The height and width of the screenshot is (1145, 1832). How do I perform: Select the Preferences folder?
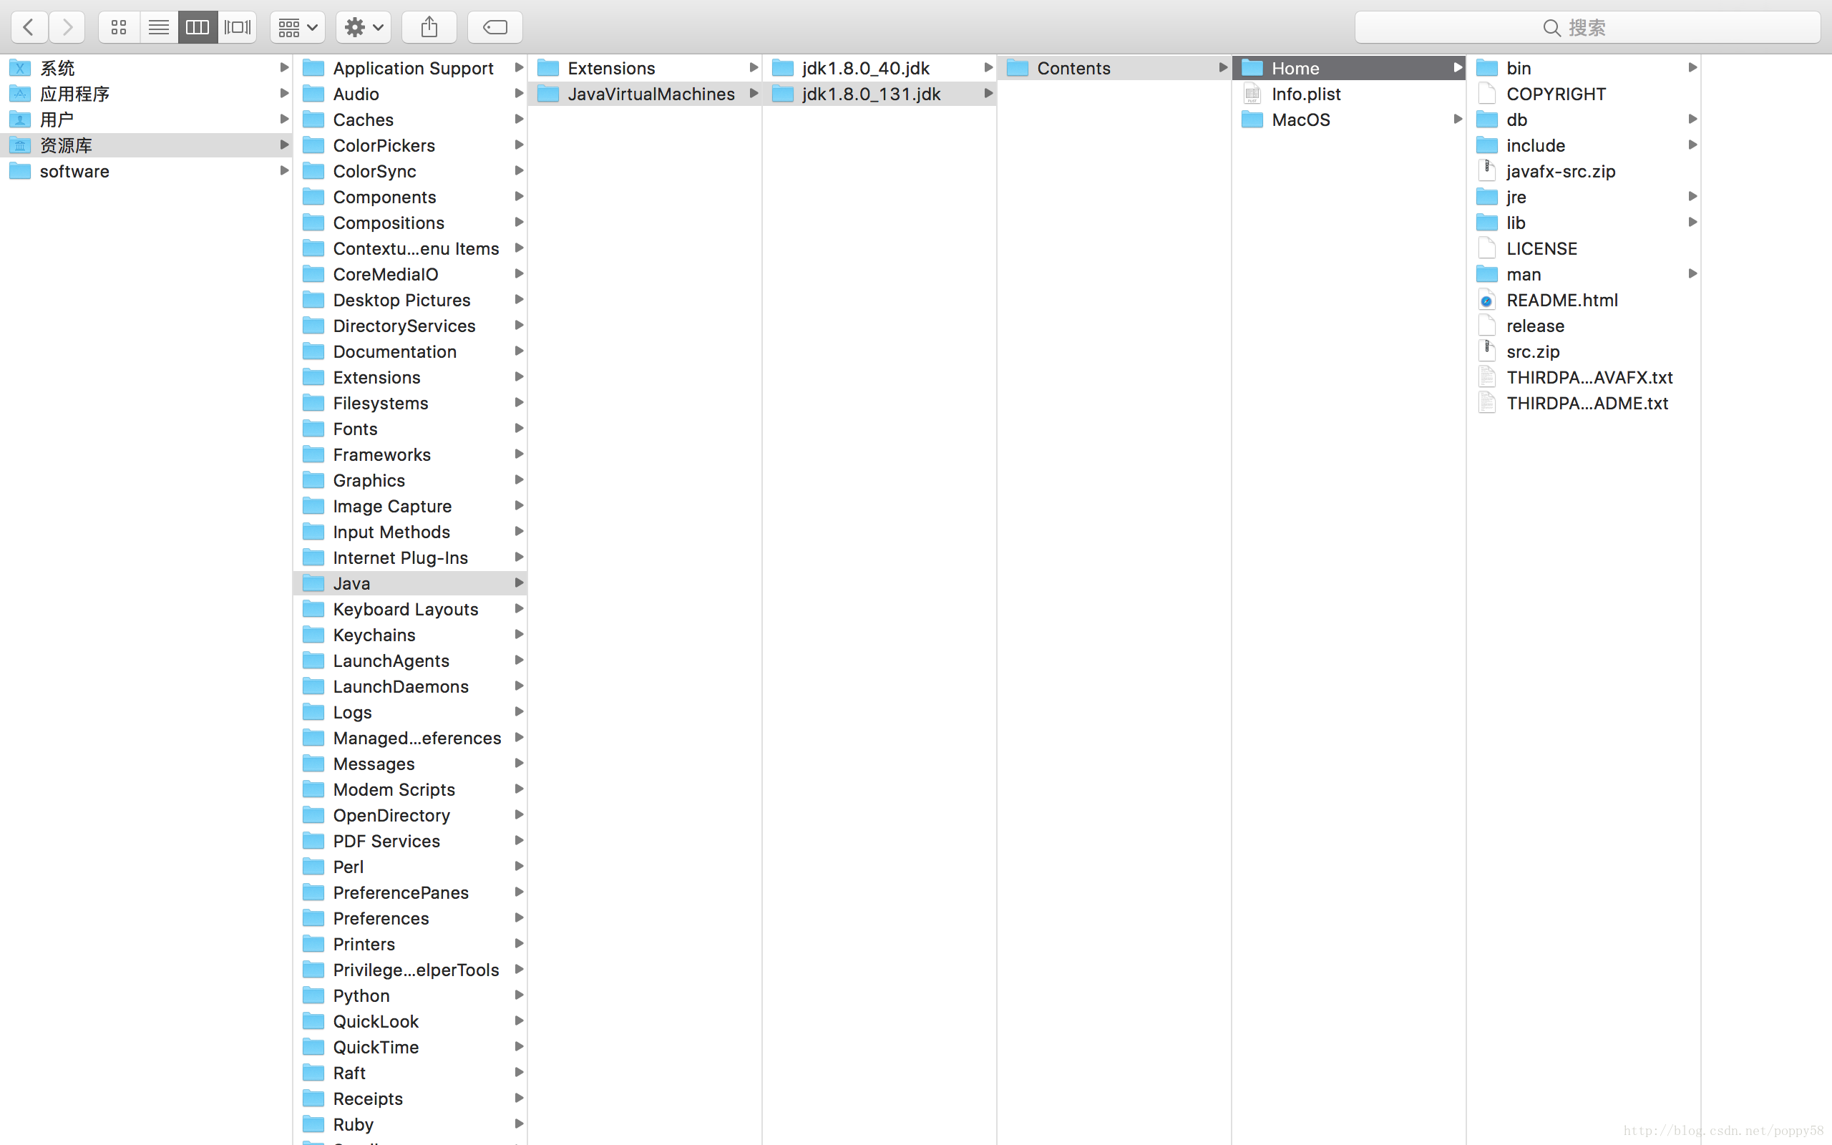tap(410, 918)
